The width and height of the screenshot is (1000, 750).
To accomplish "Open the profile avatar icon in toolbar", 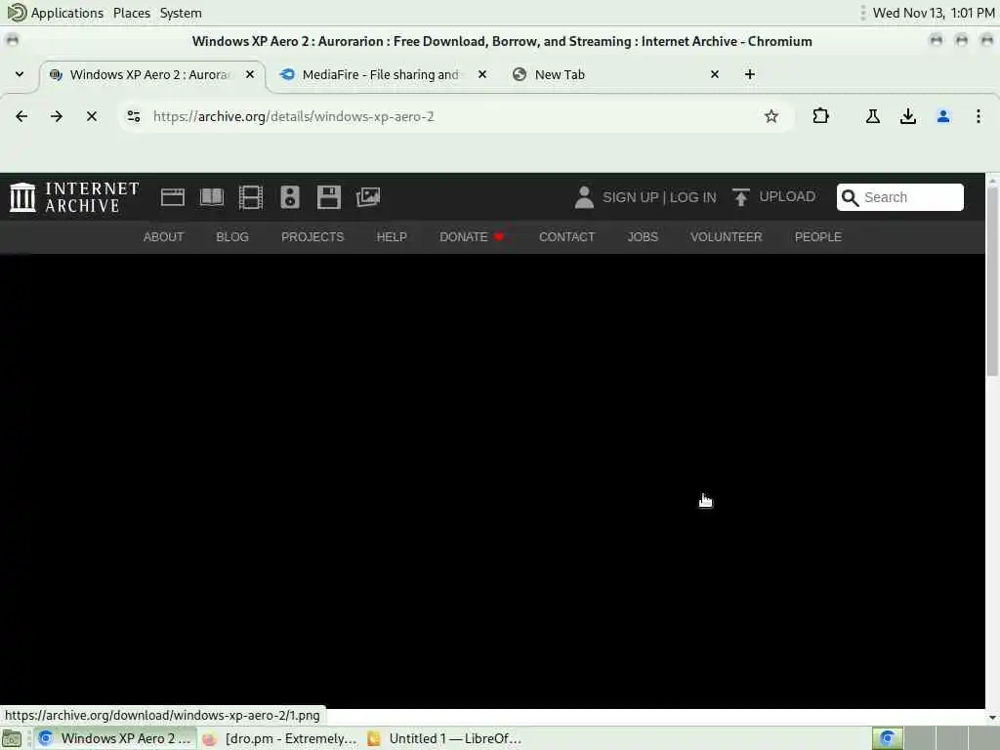I will click(x=943, y=116).
